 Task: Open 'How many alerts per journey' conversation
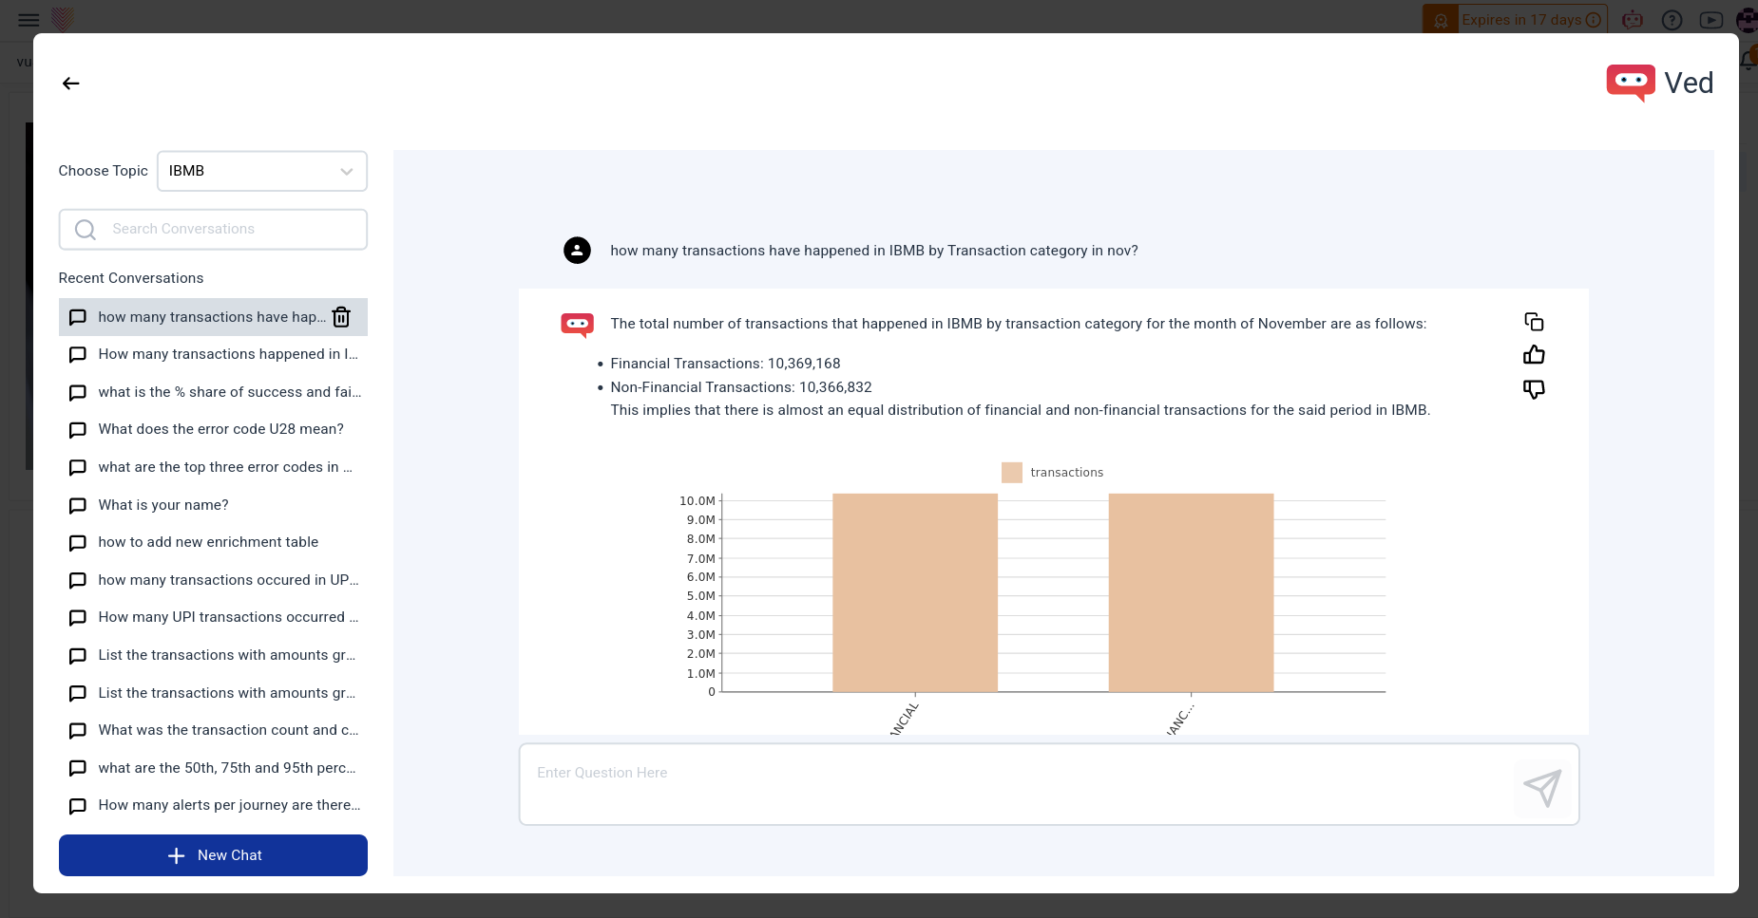[229, 805]
